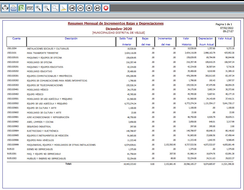Viewport: 244px width, 190px height.
Task: Click PARA TRANSPORTE TERRESTRE description
Action: [x=43, y=53]
